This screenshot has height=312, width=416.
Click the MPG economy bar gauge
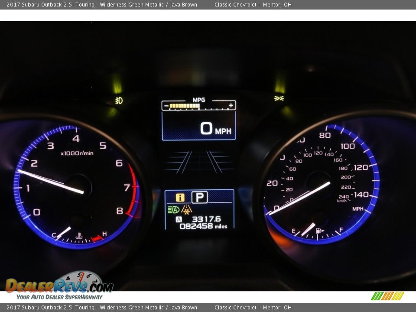coord(199,106)
